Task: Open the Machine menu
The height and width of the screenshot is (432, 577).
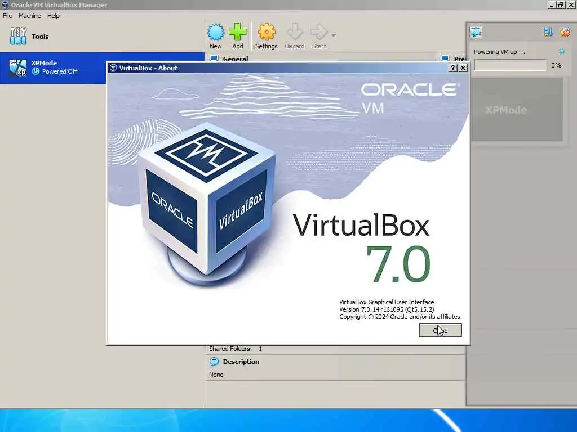Action: click(29, 16)
